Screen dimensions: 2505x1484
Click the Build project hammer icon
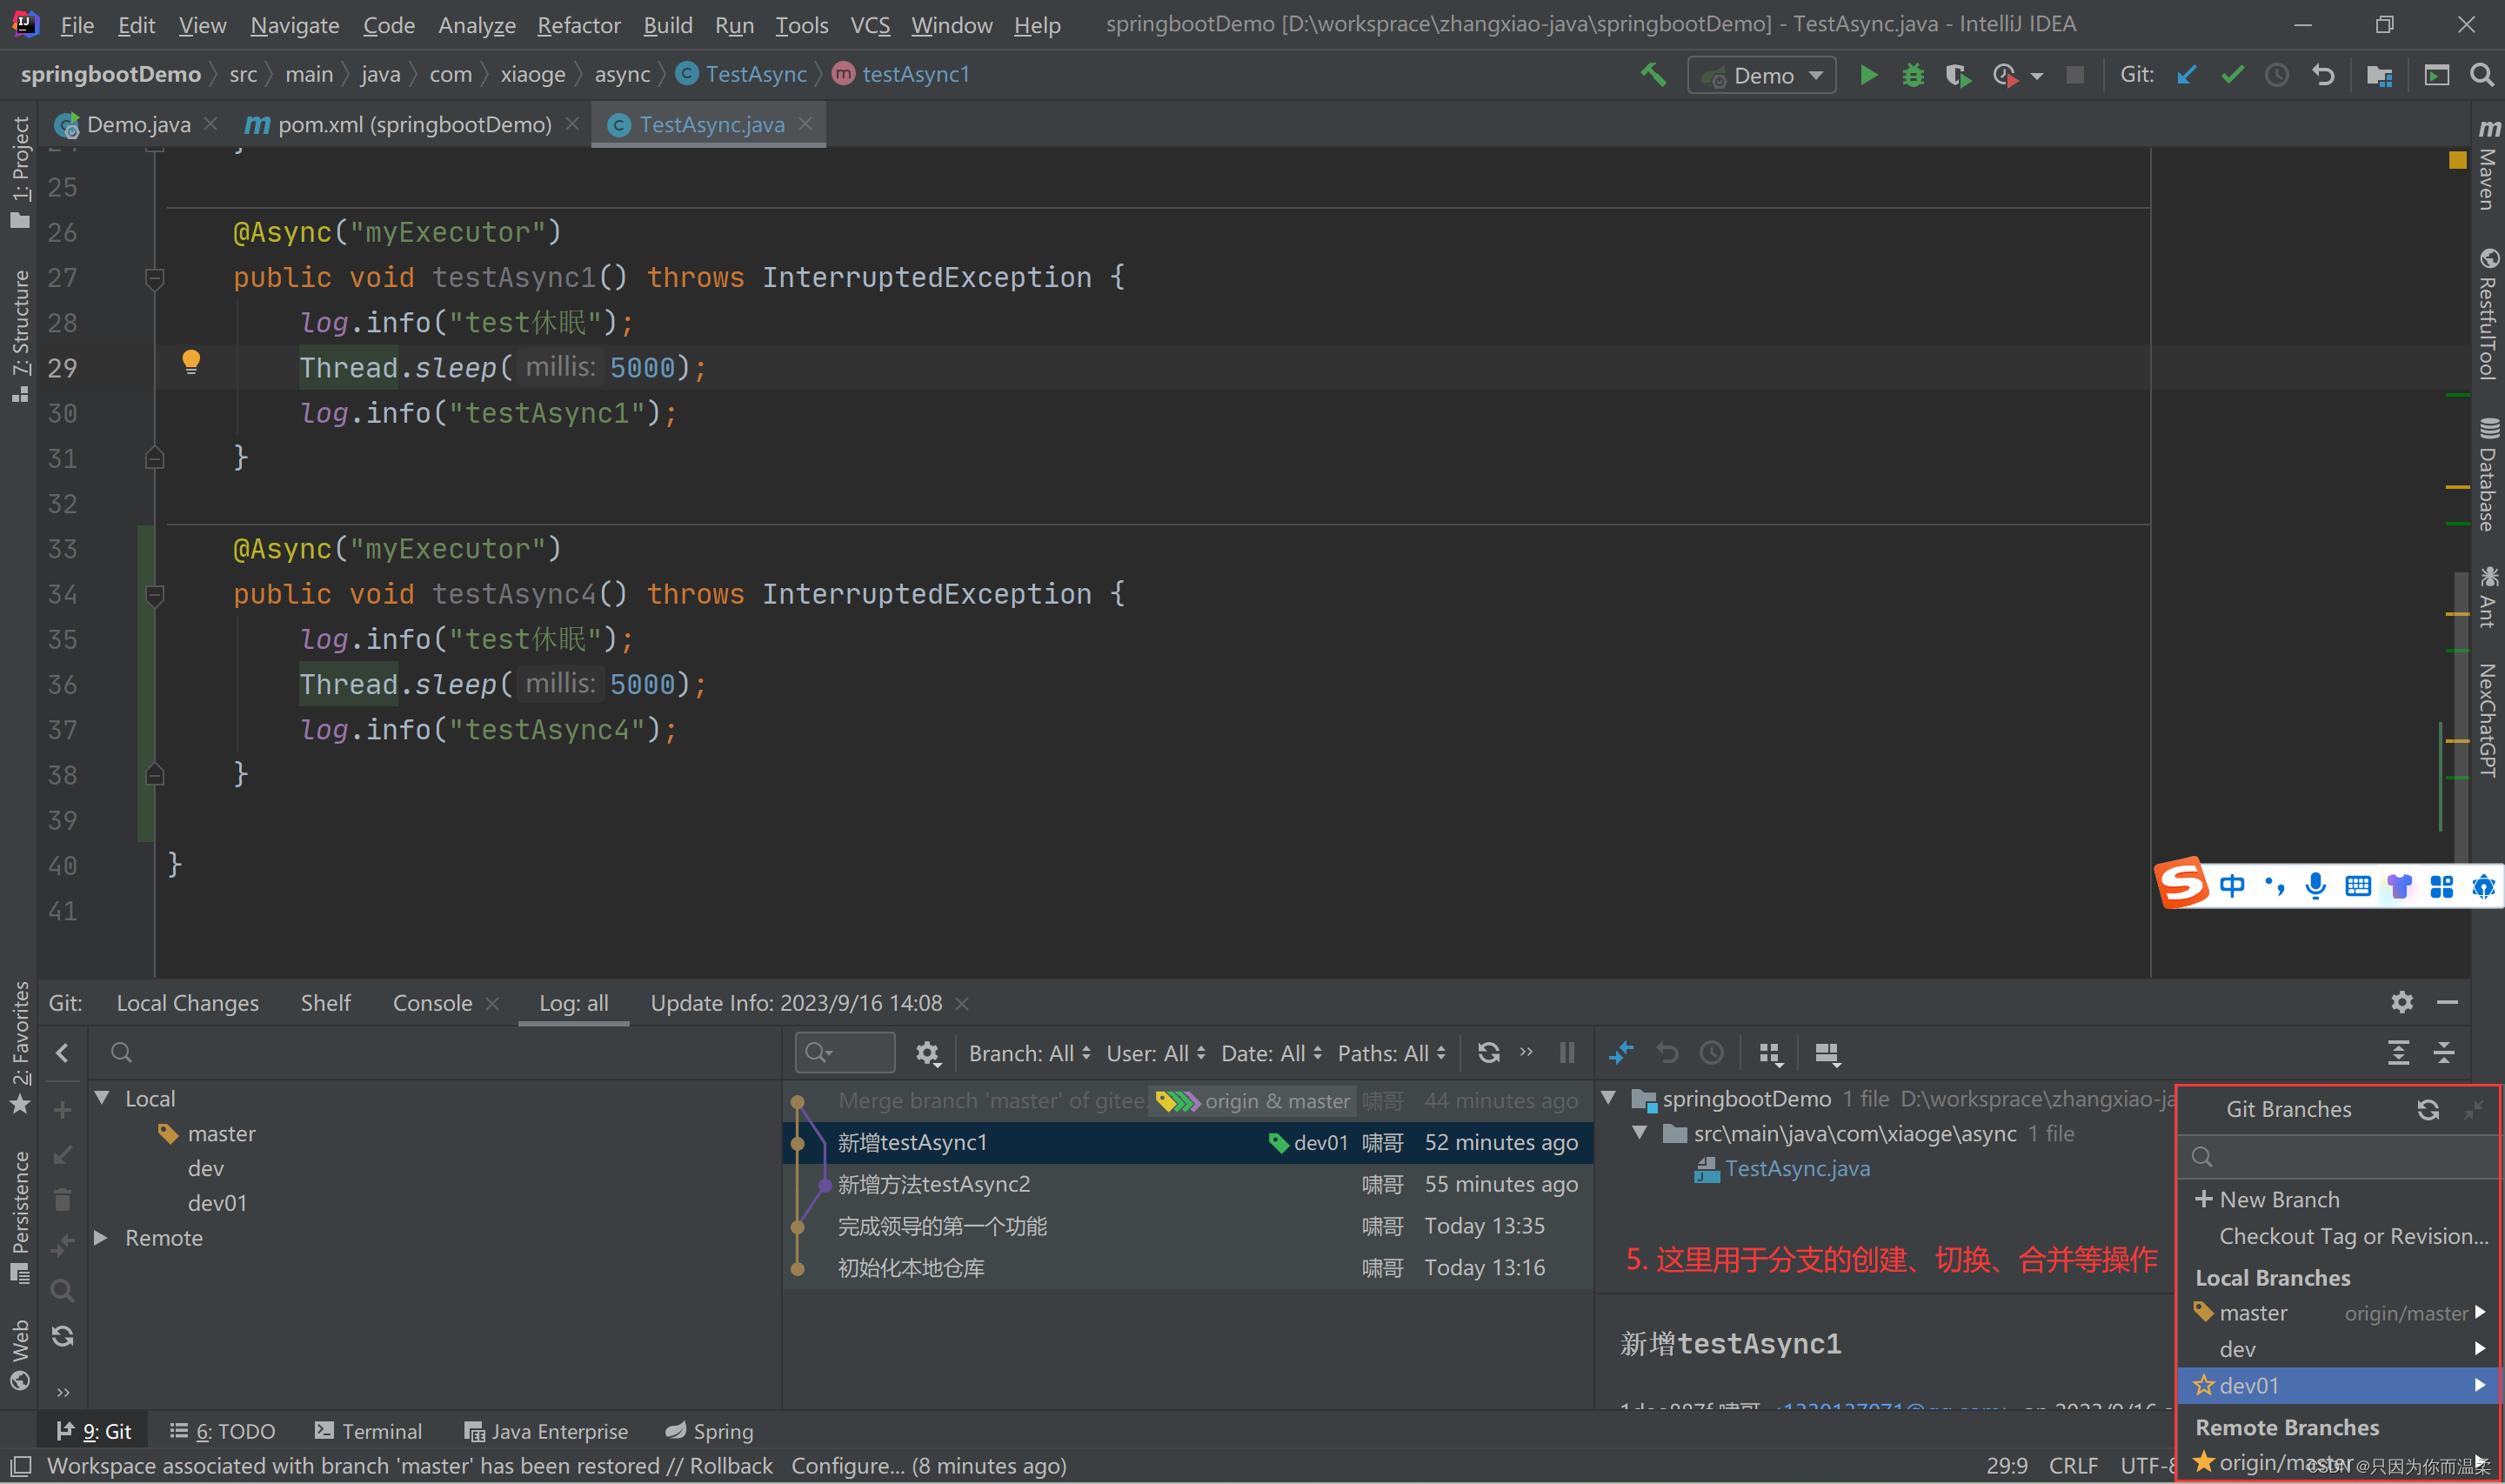[x=1653, y=75]
